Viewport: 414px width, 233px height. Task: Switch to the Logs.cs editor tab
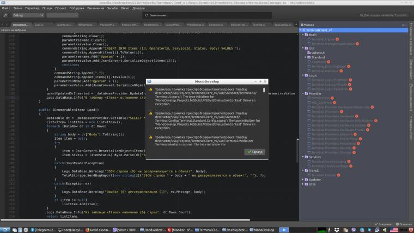[43, 25]
